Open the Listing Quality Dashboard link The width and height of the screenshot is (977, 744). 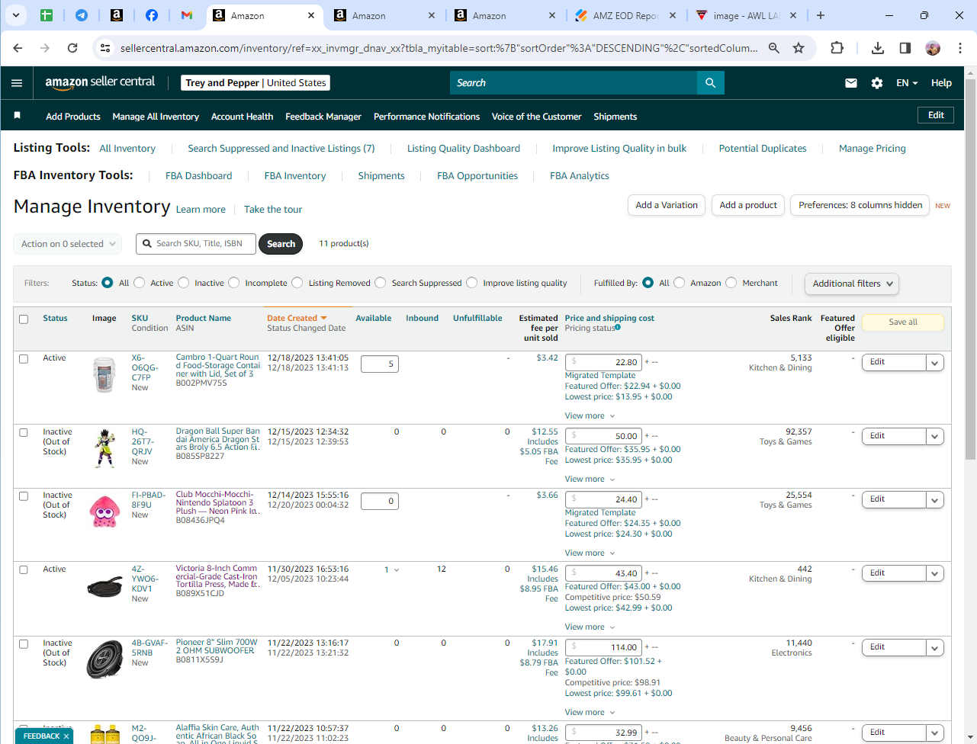click(464, 149)
